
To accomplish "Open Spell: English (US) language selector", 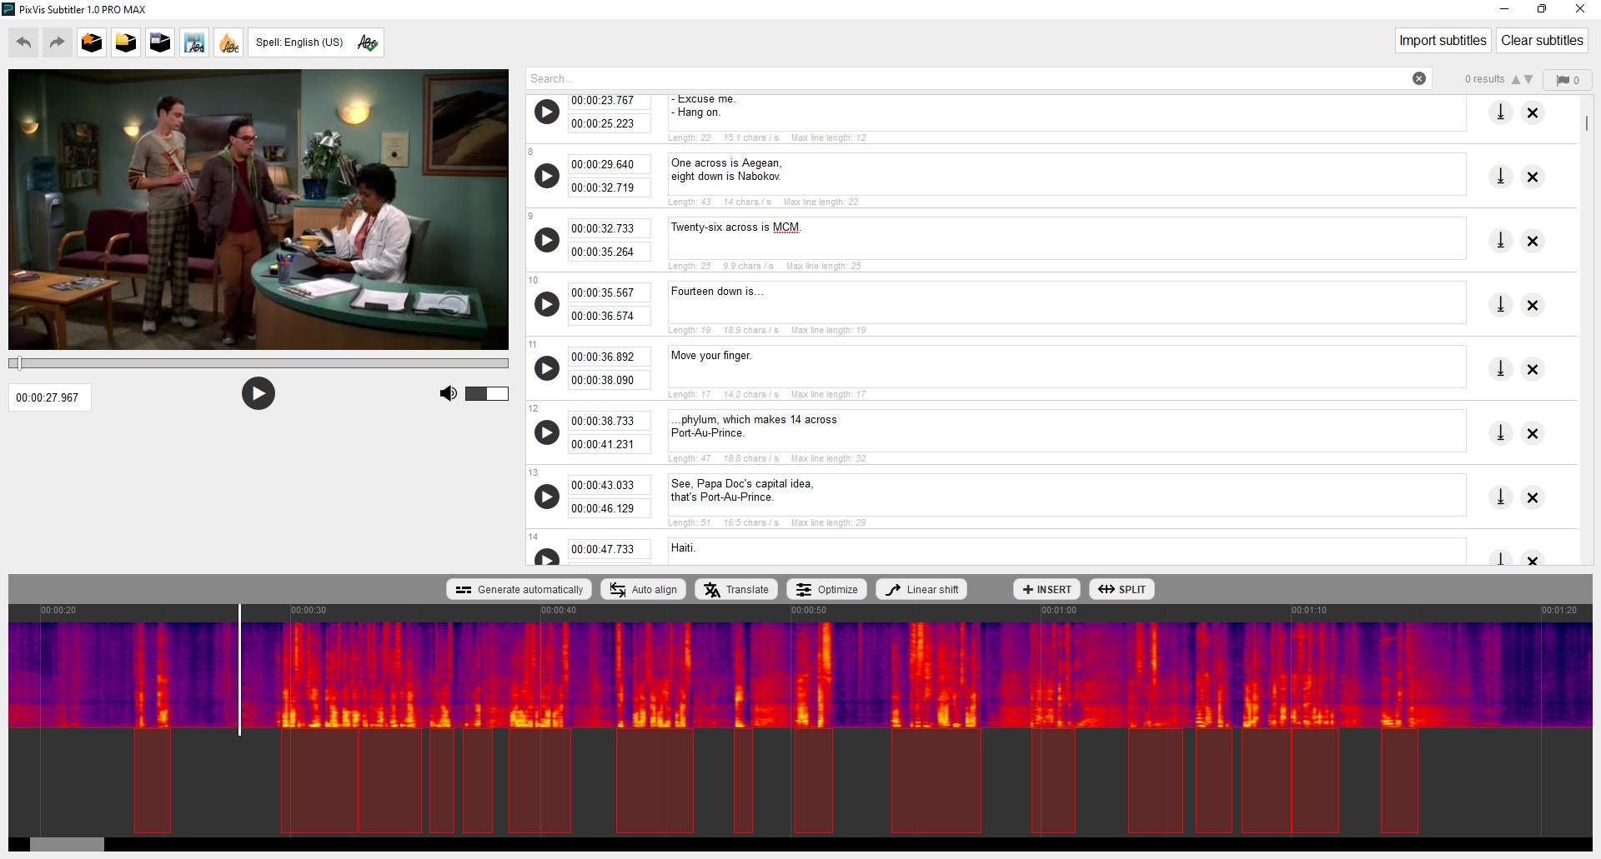I will click(x=315, y=42).
